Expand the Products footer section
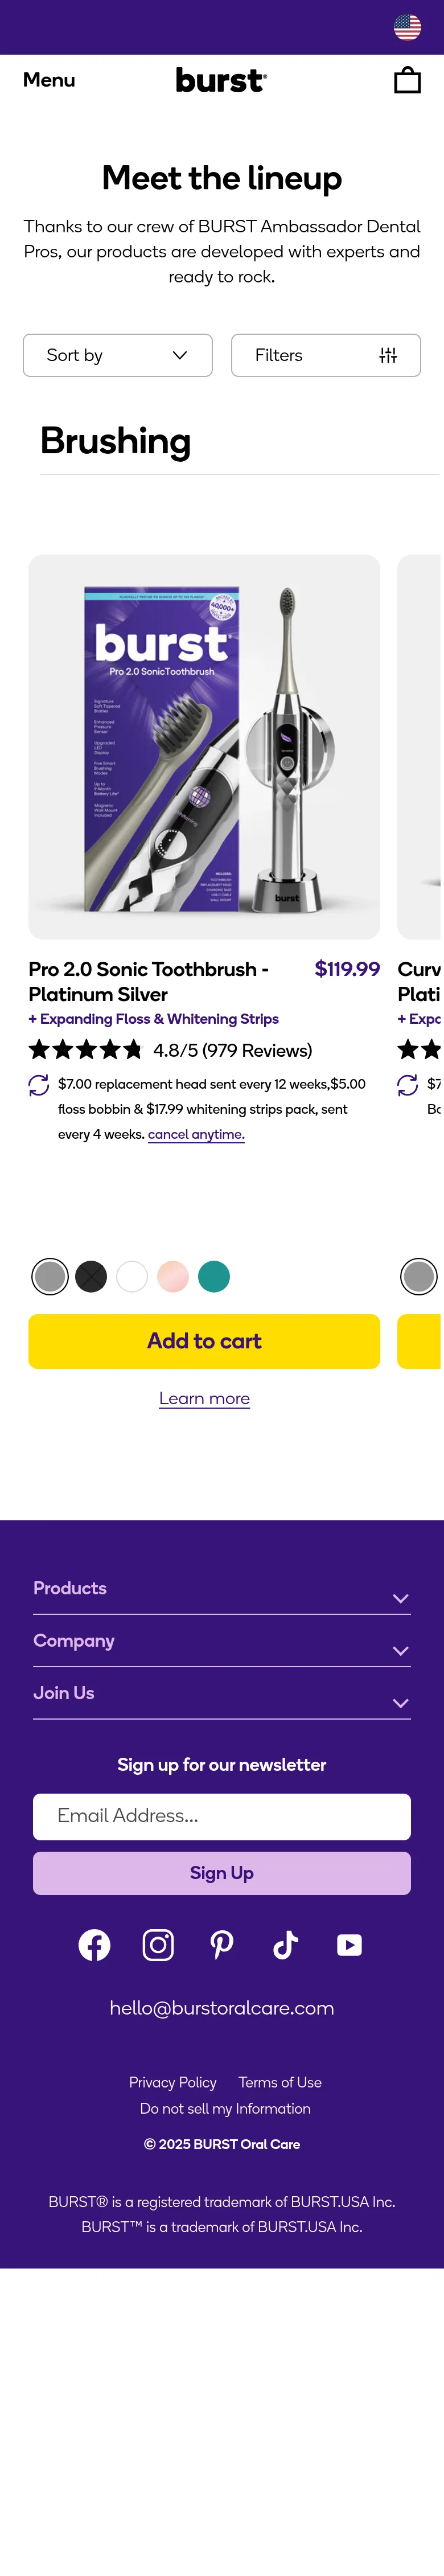The image size is (444, 2576). point(222,1589)
